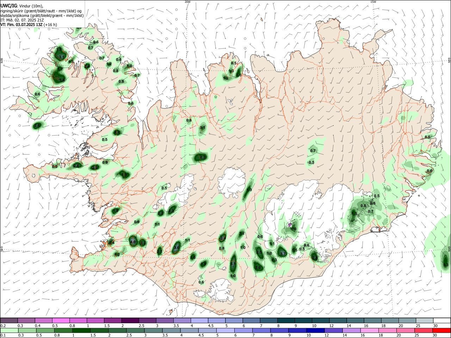The height and width of the screenshot is (338, 451).
Task: Click the 3.6 precipitation value on map
Action: pos(177,248)
